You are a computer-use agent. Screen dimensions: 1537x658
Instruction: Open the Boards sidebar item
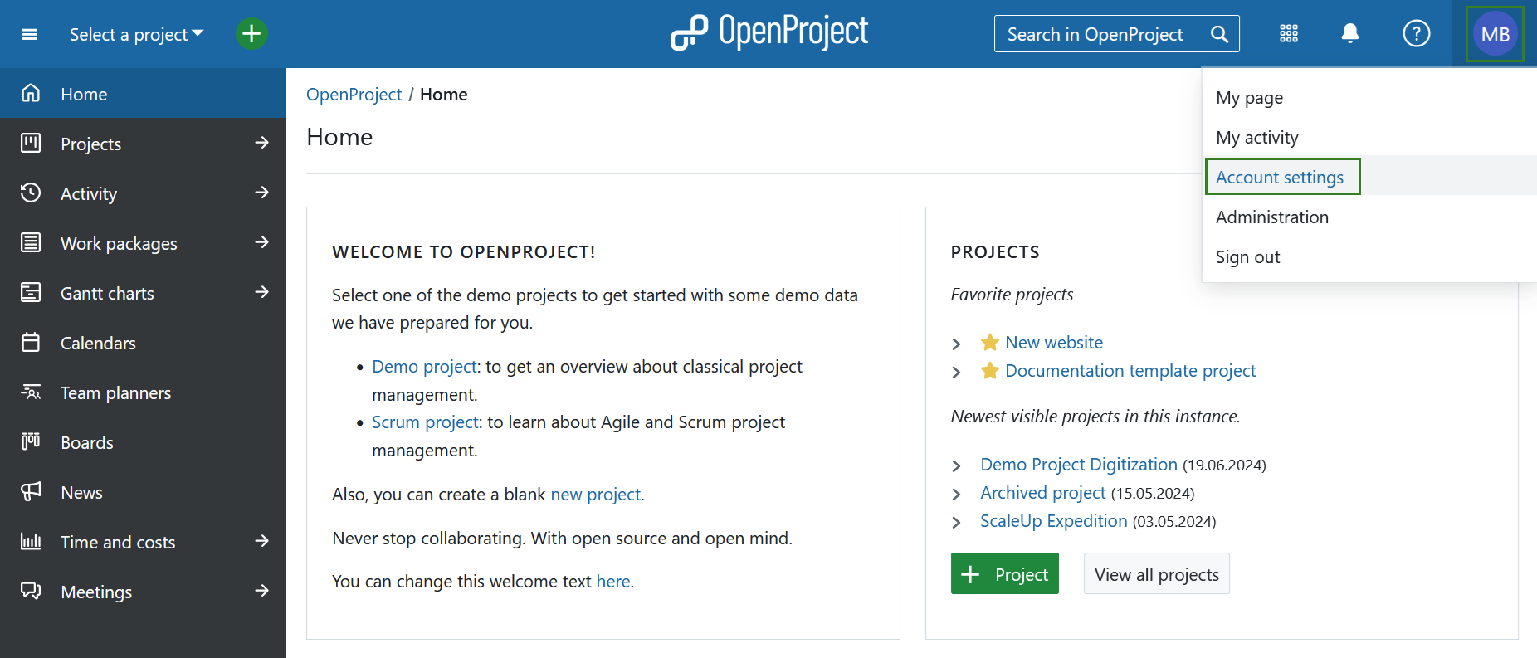point(143,441)
